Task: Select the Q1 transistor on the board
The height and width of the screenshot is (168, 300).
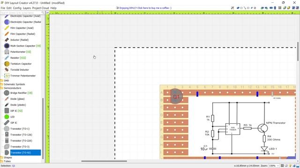Action: click(x=176, y=97)
